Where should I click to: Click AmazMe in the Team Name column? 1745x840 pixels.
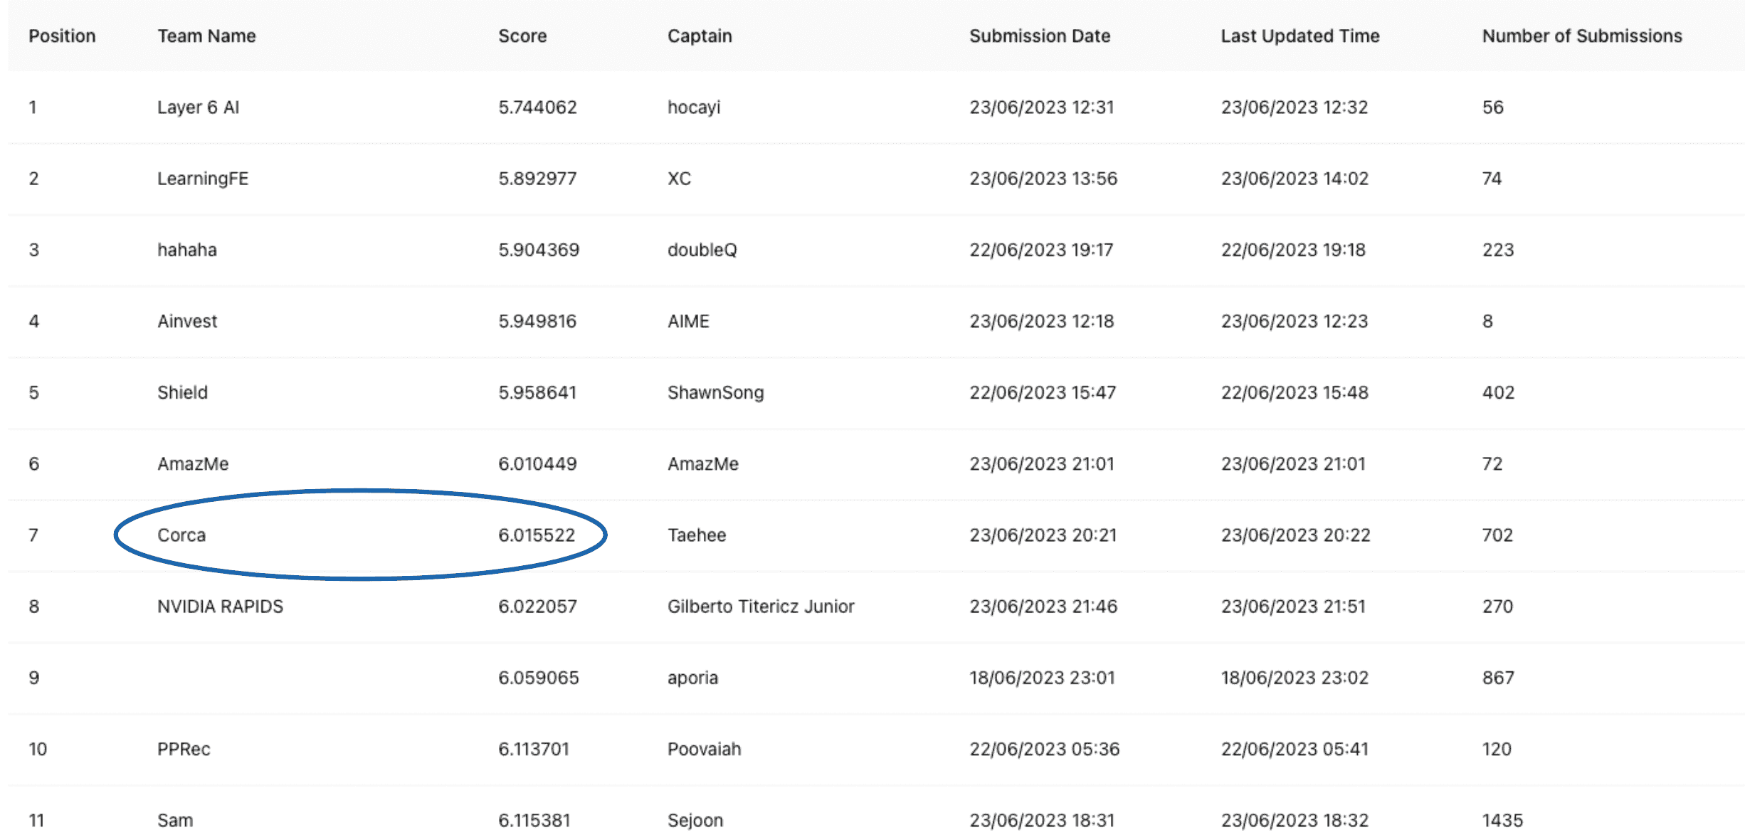(x=193, y=464)
